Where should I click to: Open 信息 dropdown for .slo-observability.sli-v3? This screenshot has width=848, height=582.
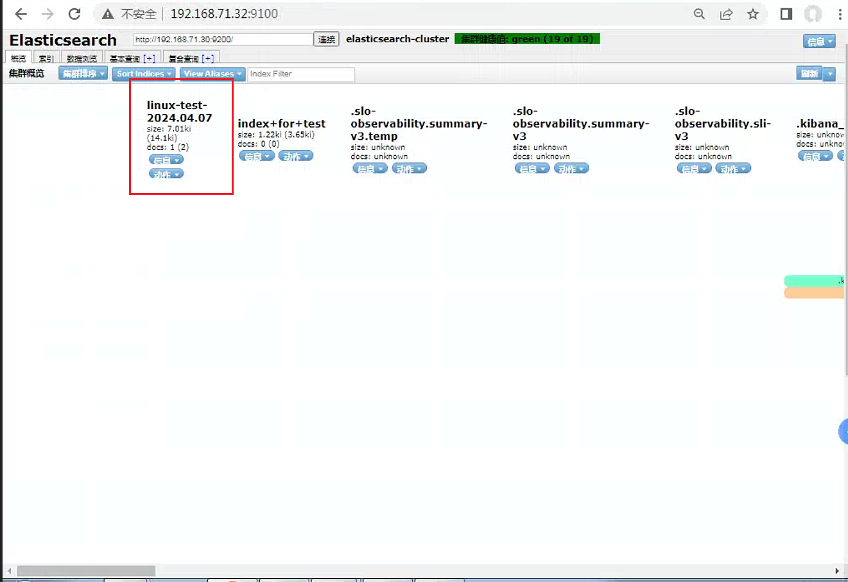point(695,169)
